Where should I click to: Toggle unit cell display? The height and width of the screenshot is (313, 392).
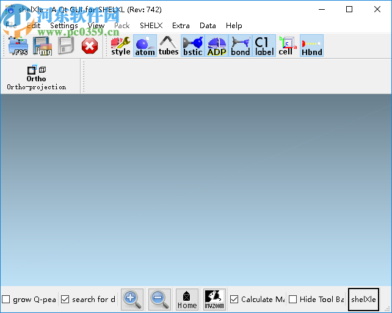pos(288,46)
